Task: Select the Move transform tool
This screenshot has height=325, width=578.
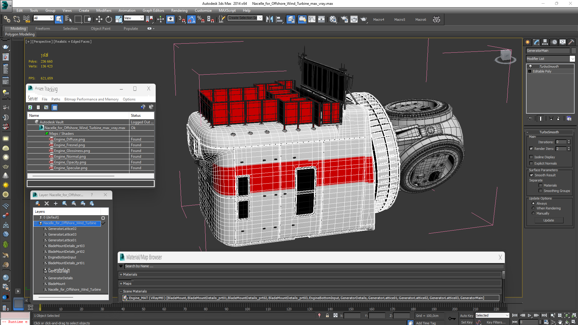Action: [x=99, y=20]
